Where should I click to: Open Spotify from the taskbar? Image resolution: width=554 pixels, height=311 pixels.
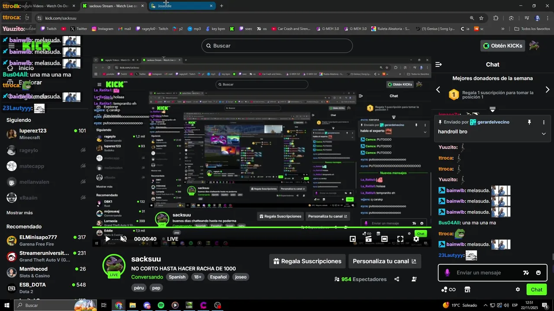coord(161,305)
